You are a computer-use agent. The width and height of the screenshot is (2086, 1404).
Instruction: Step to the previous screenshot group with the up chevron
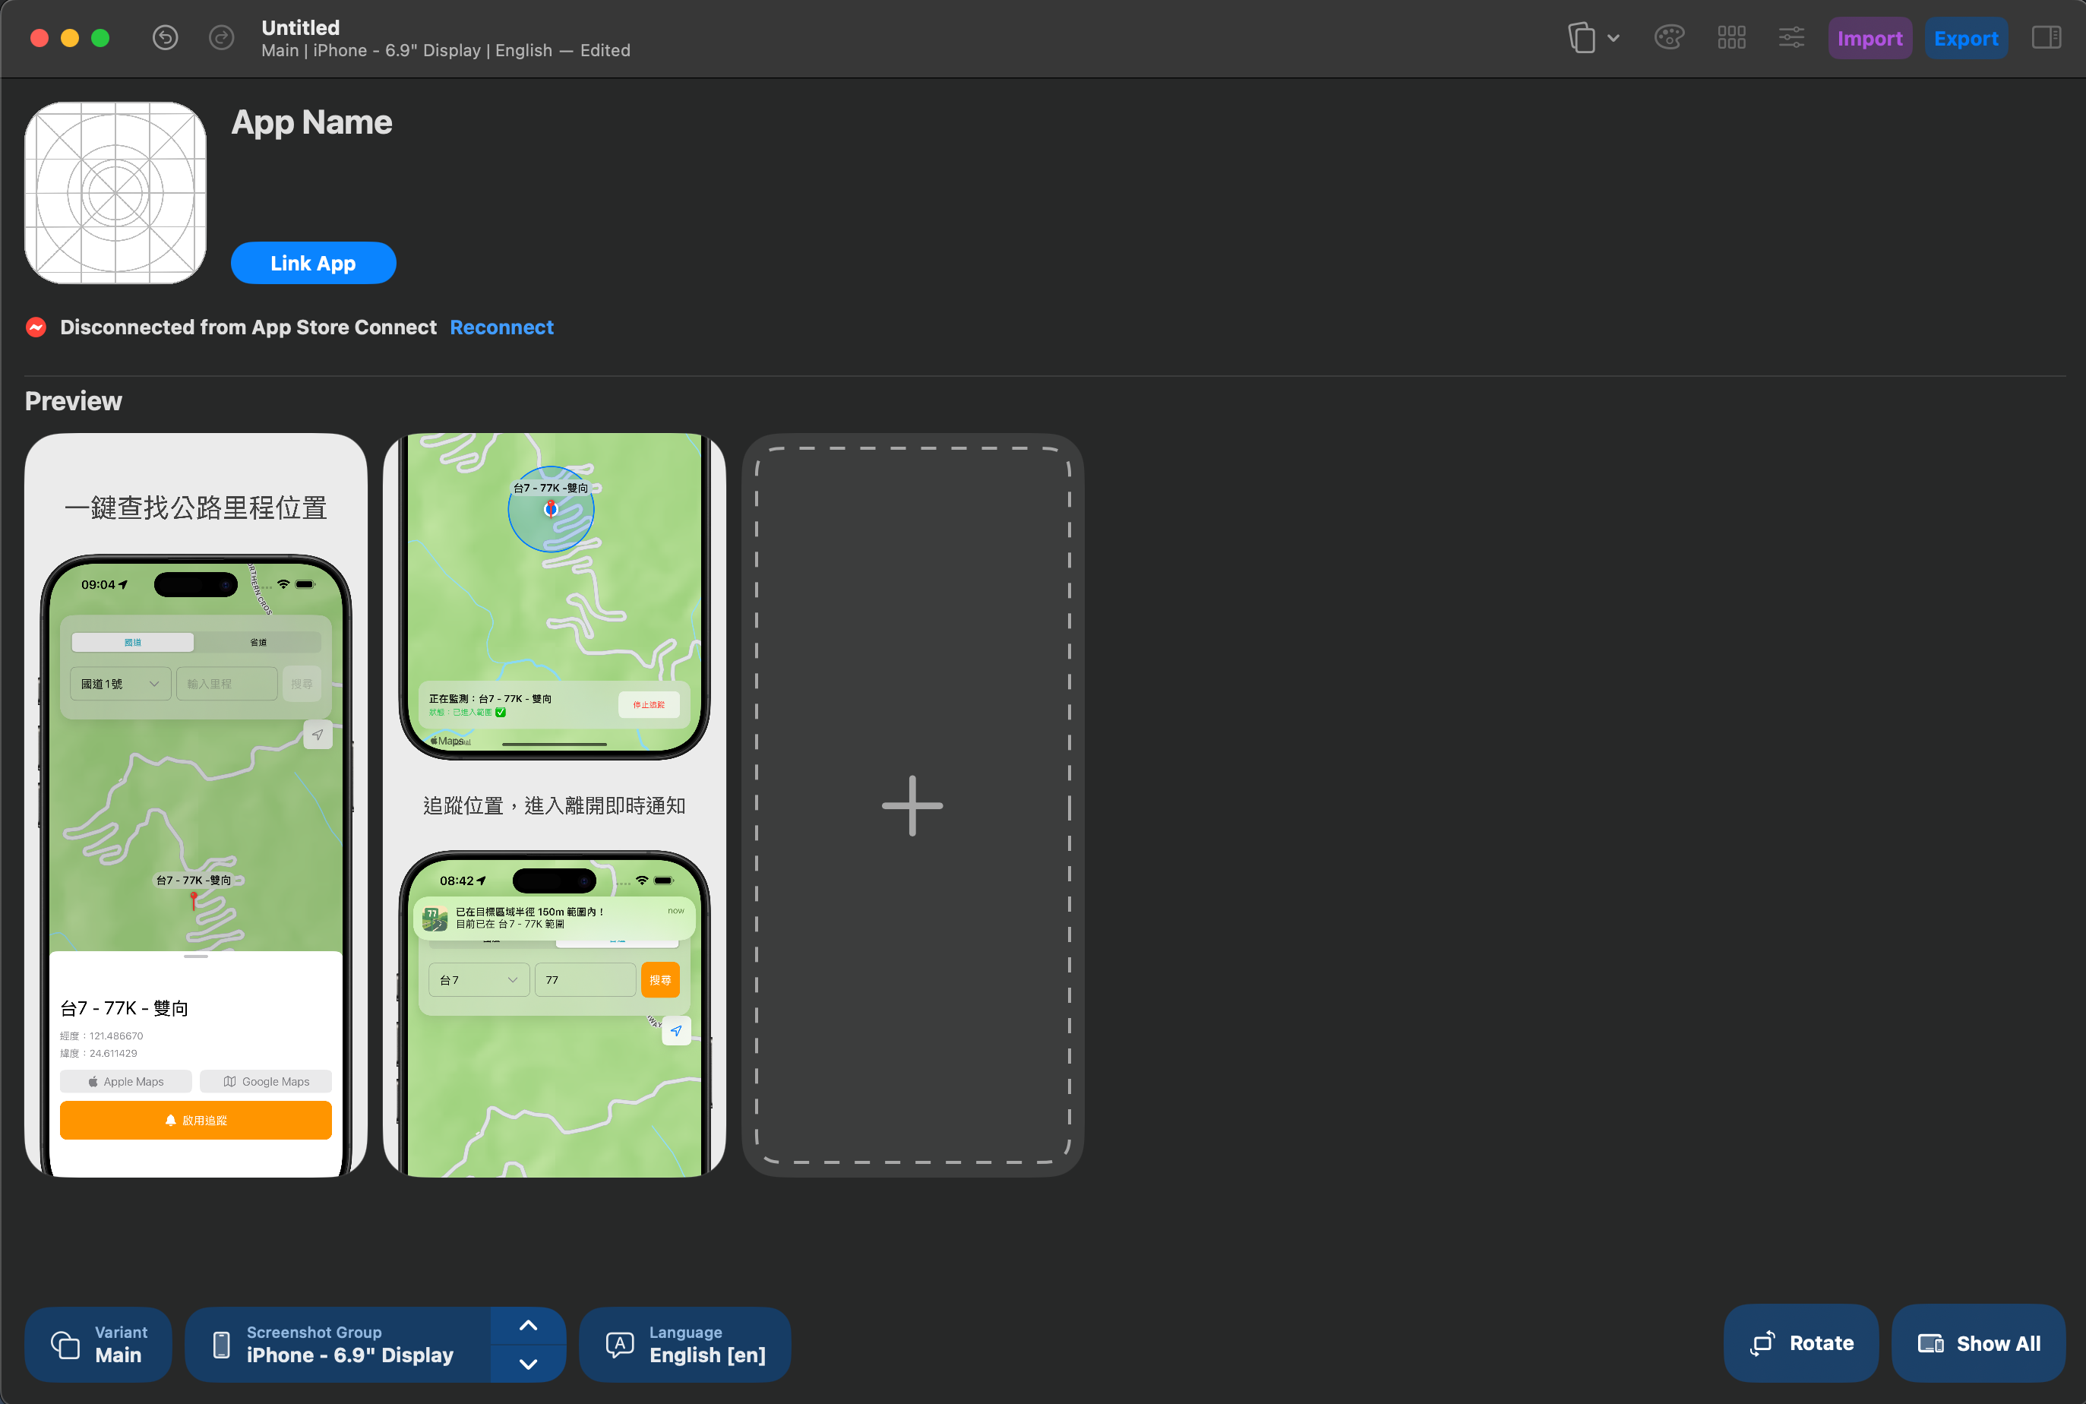[x=528, y=1325]
